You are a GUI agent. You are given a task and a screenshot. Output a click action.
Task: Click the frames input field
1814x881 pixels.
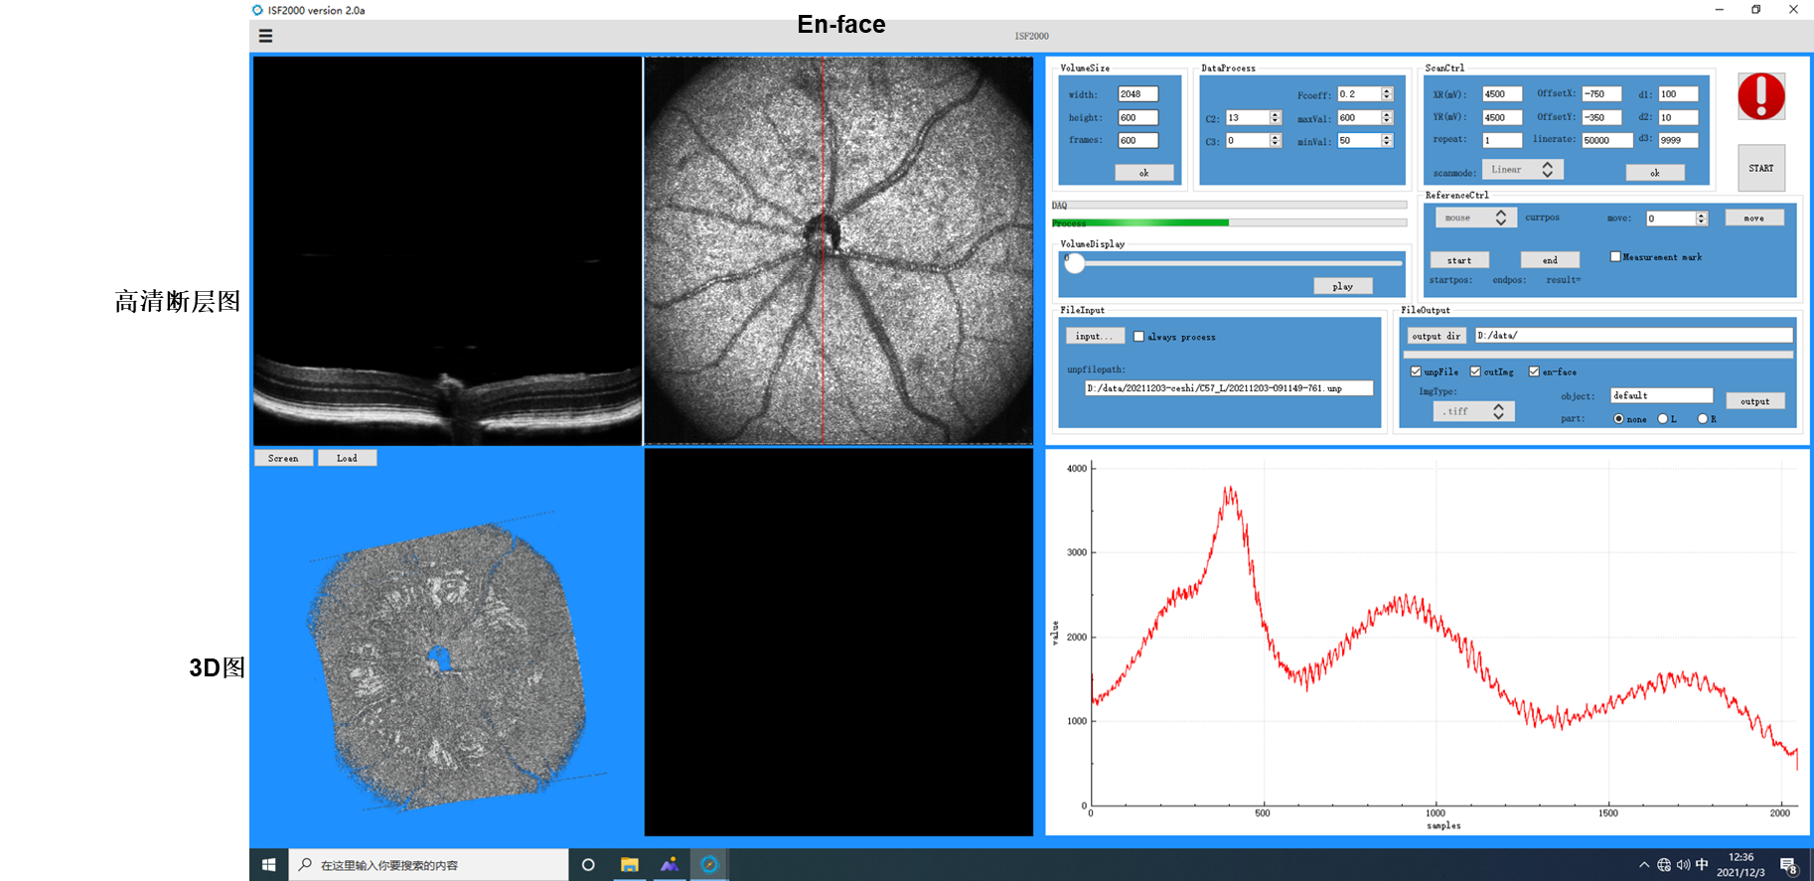(1138, 140)
